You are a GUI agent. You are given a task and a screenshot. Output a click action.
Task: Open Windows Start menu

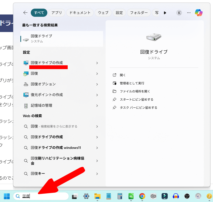pyautogui.click(x=7, y=196)
